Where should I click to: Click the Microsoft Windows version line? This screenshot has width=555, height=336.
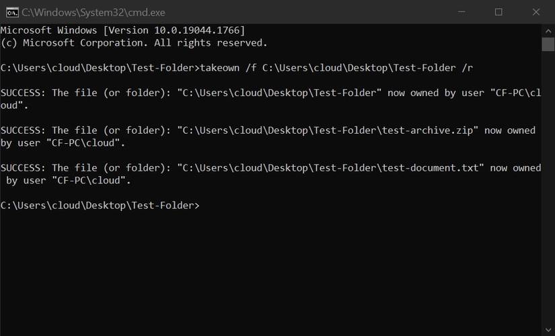122,30
